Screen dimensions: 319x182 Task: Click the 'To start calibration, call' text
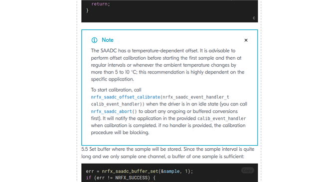(116, 90)
